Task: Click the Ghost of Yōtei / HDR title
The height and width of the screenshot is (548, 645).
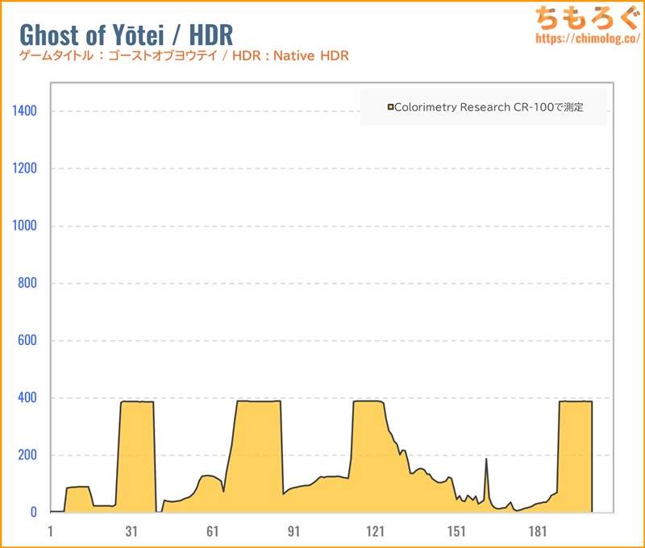Action: coord(125,34)
